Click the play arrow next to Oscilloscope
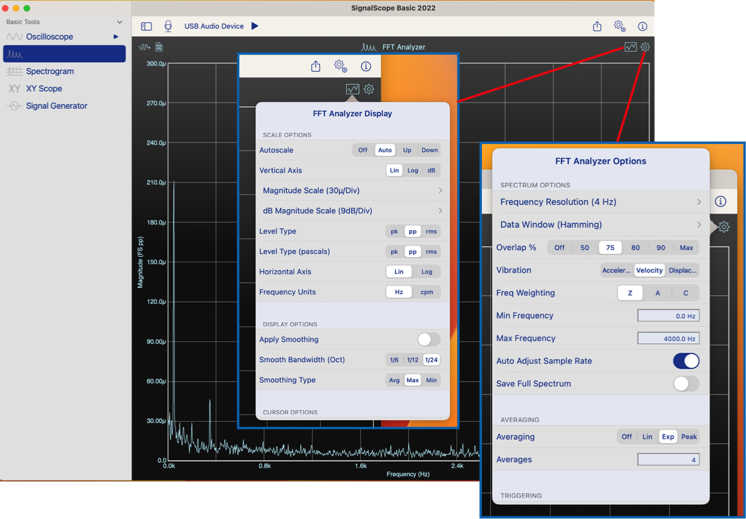This screenshot has width=746, height=519. coord(116,37)
